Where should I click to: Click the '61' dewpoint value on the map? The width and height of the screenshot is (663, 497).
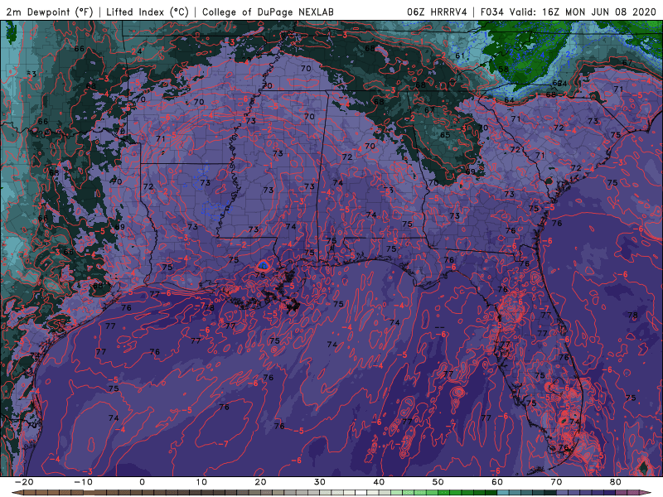[x=460, y=55]
